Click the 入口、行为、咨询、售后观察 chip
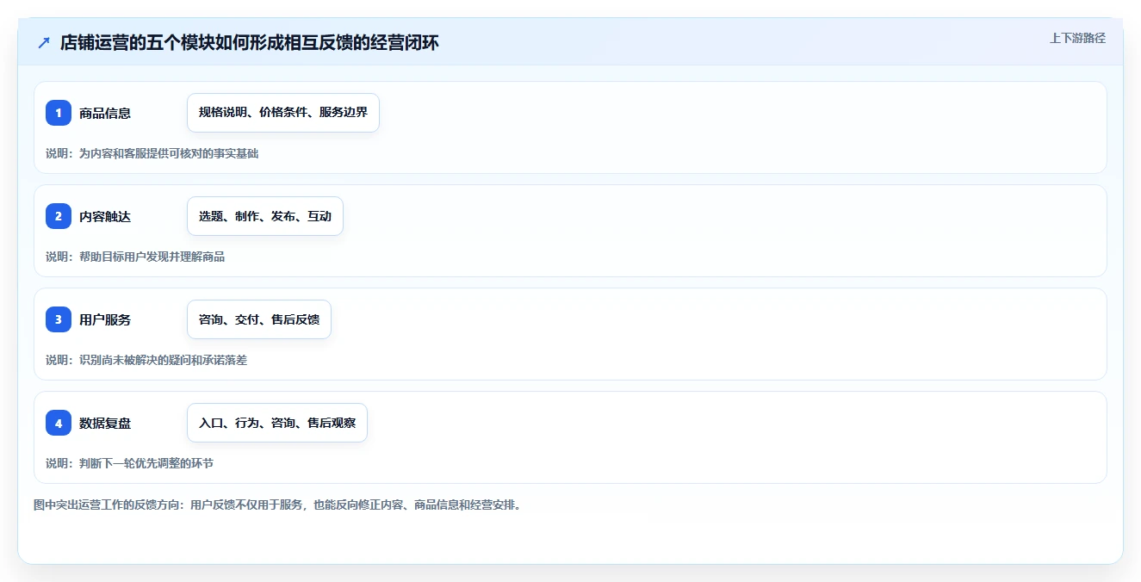The width and height of the screenshot is (1141, 582). click(x=277, y=423)
